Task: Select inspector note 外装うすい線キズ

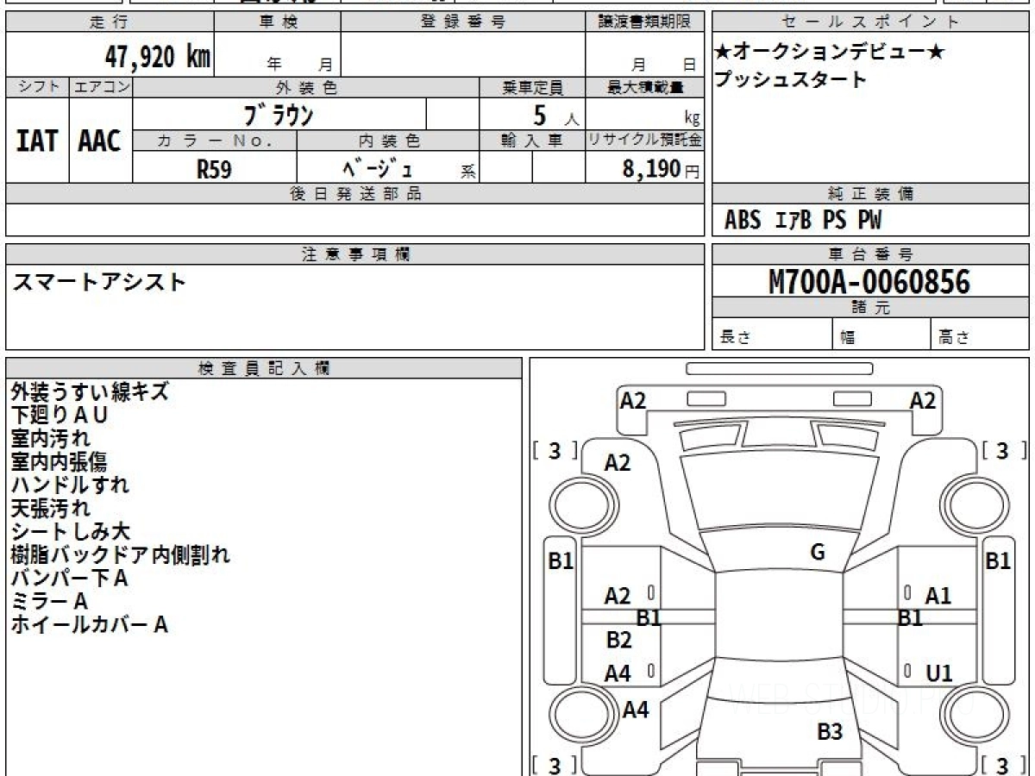Action: [x=90, y=392]
